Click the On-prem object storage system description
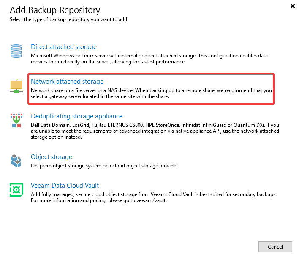The width and height of the screenshot is (299, 257). tap(105, 166)
